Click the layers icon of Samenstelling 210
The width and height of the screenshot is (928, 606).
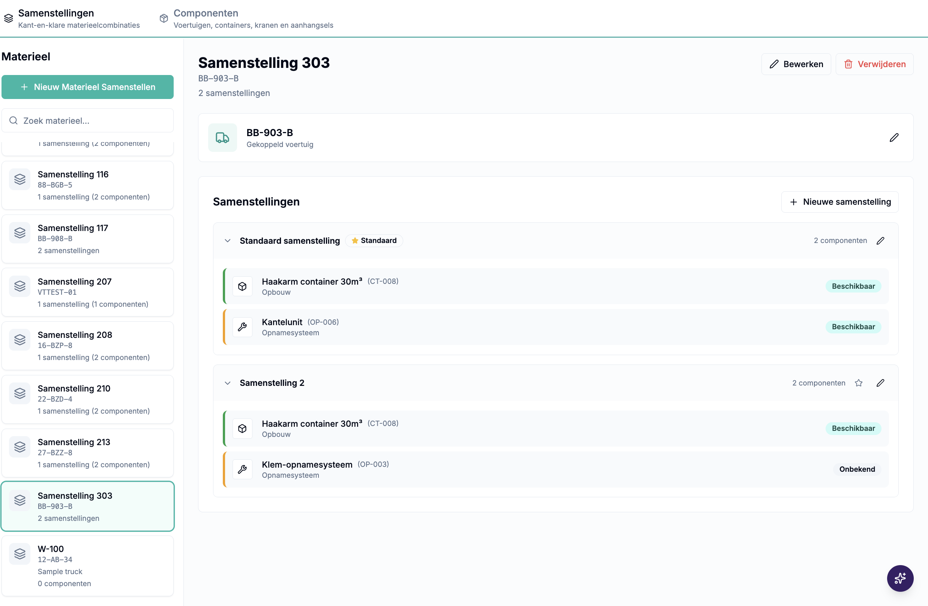click(20, 394)
